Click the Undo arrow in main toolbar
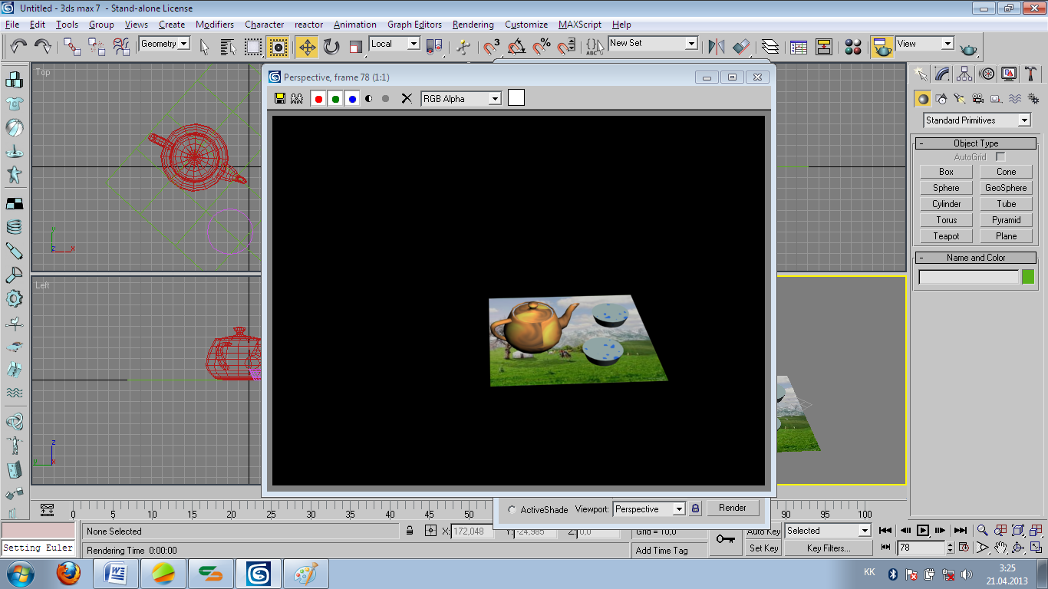 [x=19, y=47]
